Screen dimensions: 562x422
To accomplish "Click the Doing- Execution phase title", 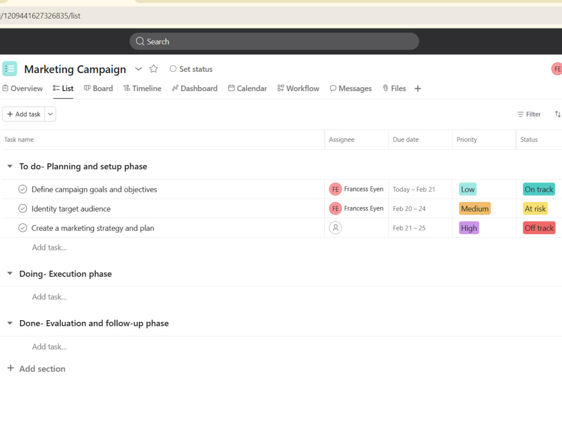I will click(x=66, y=273).
